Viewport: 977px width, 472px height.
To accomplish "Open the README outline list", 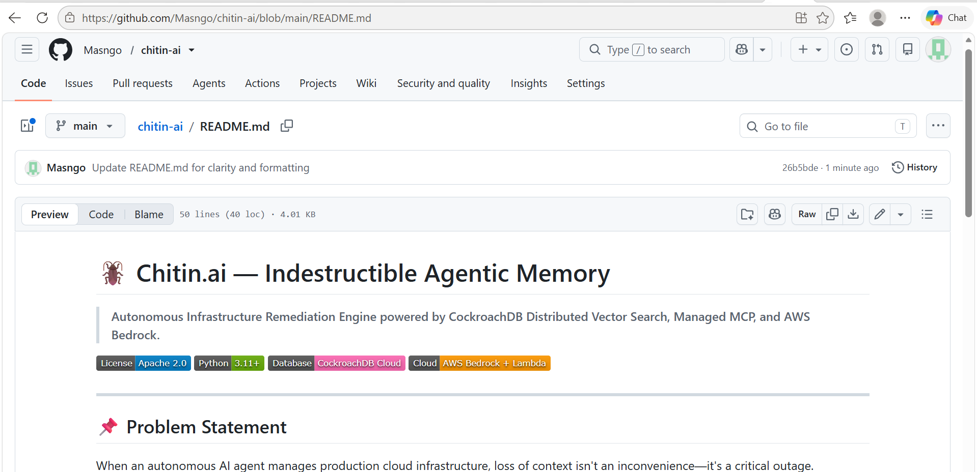I will pos(927,214).
